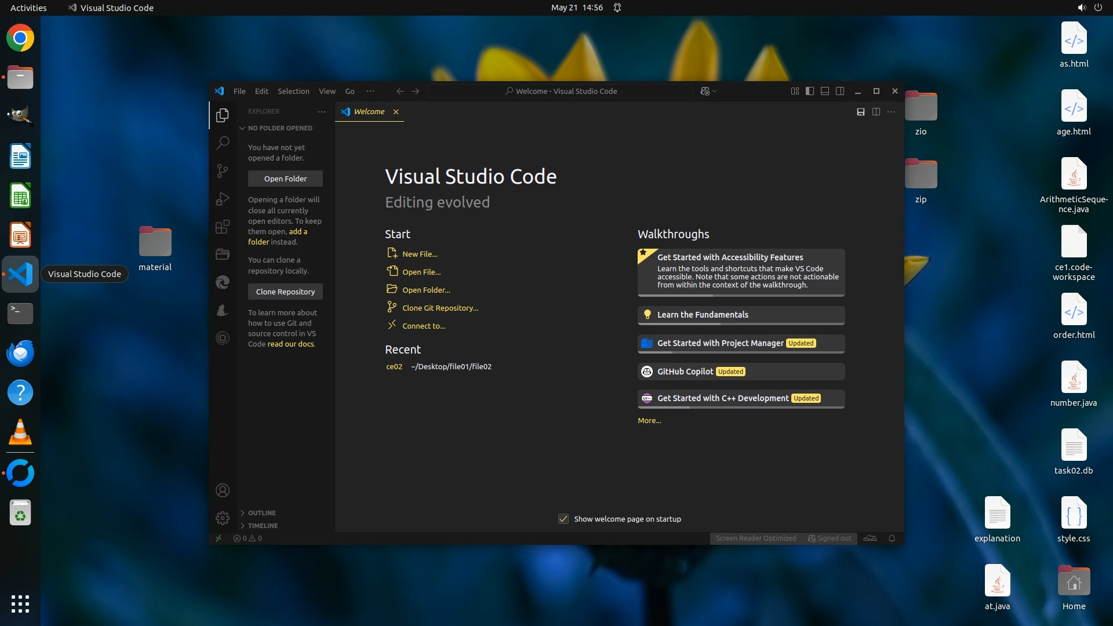Open the Accounts icon in activity bar
This screenshot has height=626, width=1113.
click(x=223, y=490)
